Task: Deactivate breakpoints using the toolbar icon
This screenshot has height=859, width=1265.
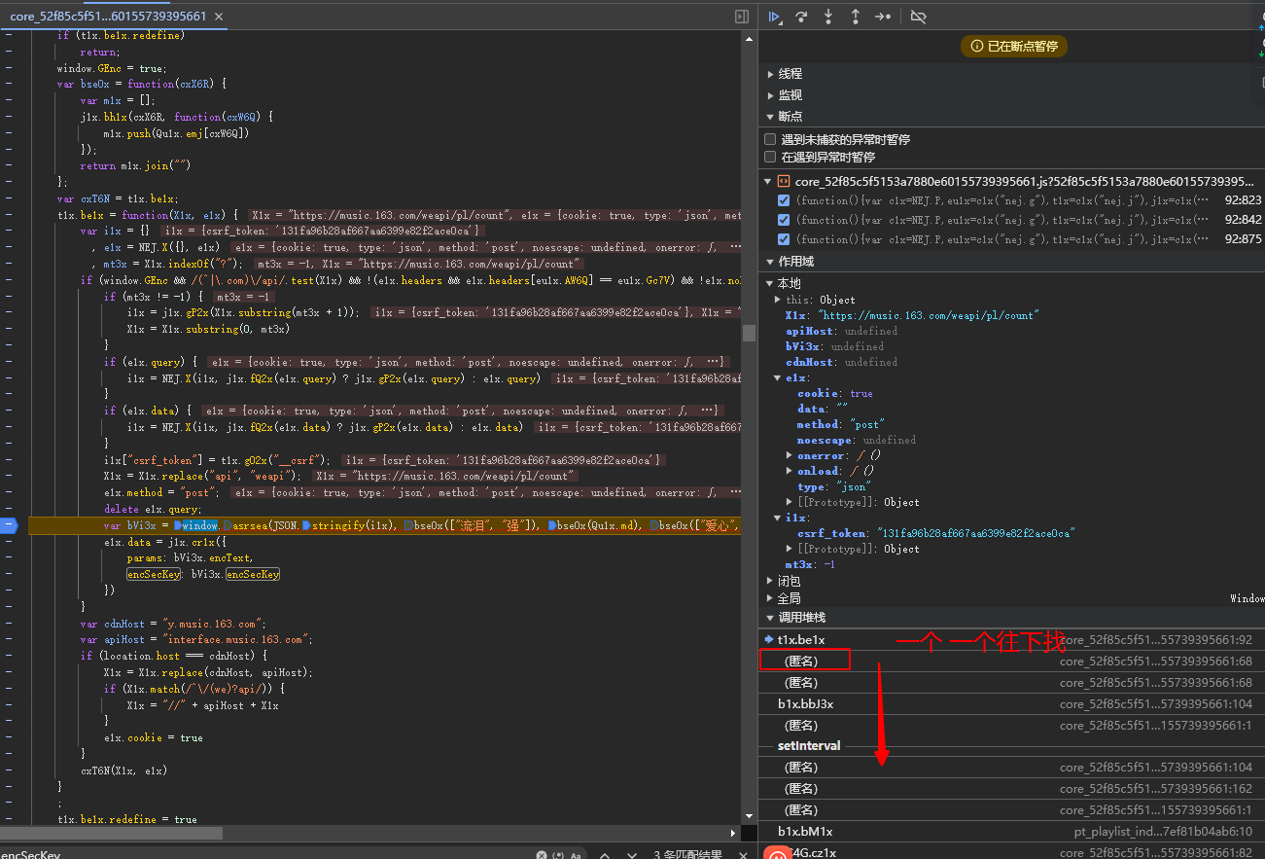Action: click(918, 17)
